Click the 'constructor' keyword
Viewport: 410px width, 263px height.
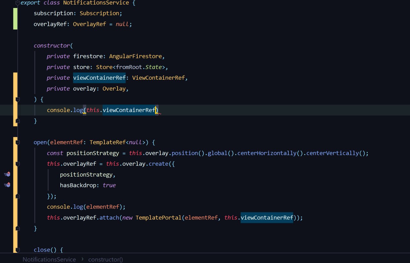coord(52,45)
